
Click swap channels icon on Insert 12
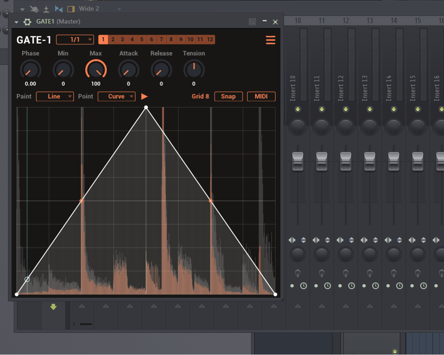click(x=340, y=240)
